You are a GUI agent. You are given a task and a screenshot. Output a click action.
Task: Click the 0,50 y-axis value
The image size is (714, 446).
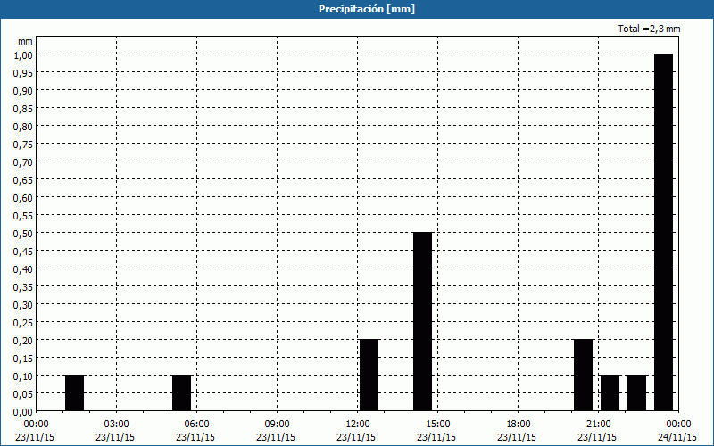click(x=23, y=233)
